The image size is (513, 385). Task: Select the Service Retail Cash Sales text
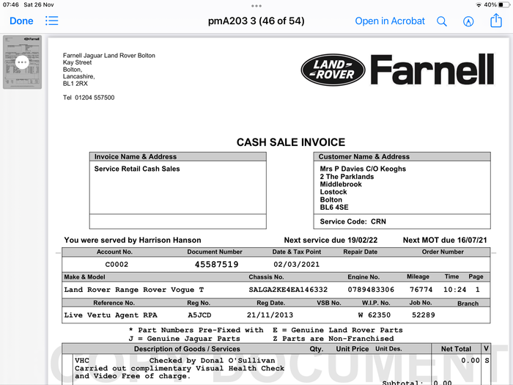(137, 169)
